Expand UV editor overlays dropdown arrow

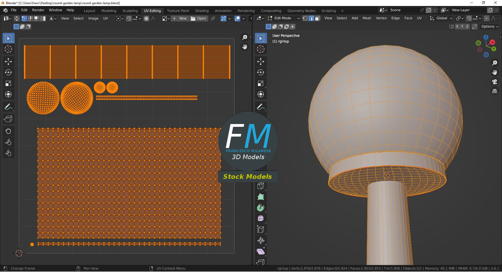click(243, 19)
